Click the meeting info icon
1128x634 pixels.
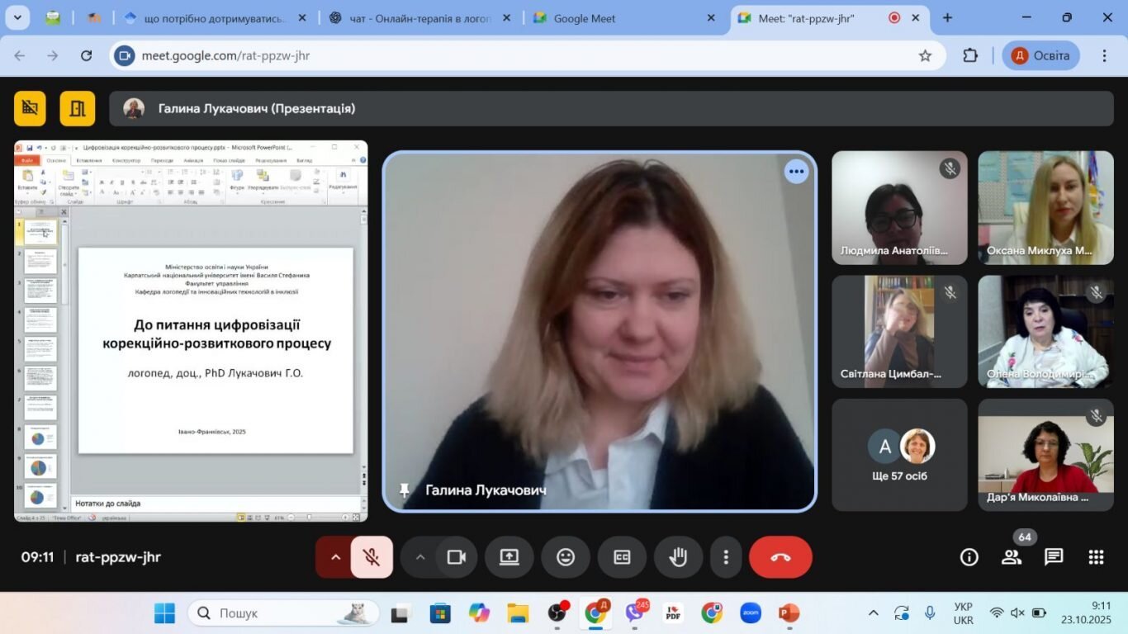point(969,557)
